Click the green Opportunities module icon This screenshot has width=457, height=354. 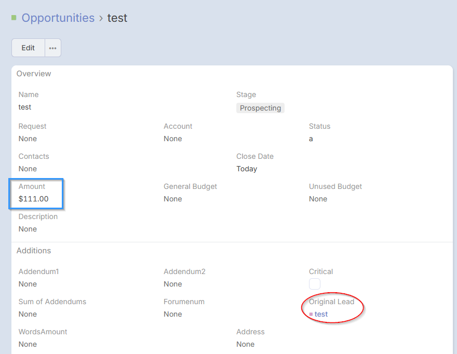(x=14, y=18)
